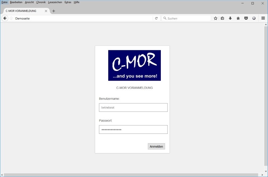Open the Datei menu
This screenshot has height=177, width=268.
click(x=4, y=2)
